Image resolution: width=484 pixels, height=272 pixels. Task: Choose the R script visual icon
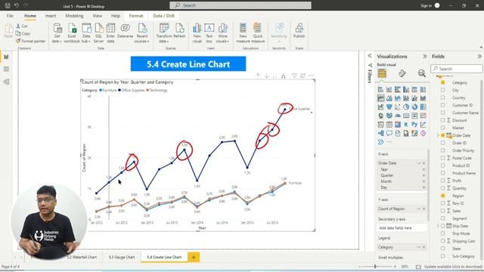[406, 124]
